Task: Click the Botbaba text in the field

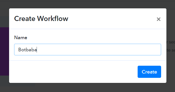Action: [28, 50]
